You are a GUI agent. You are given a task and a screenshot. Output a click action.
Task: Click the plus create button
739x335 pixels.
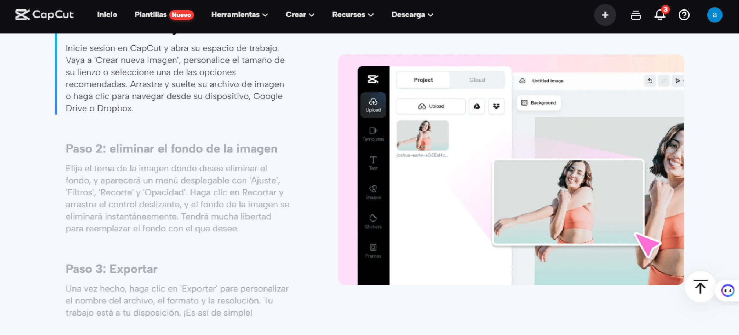(605, 15)
